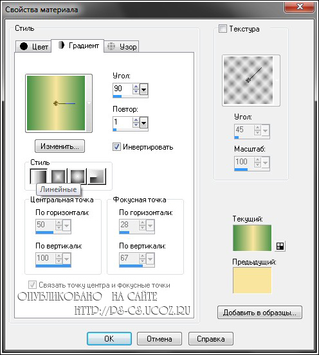The image size is (319, 355).
Task: Switch to the Градиент tab
Action: (x=78, y=46)
